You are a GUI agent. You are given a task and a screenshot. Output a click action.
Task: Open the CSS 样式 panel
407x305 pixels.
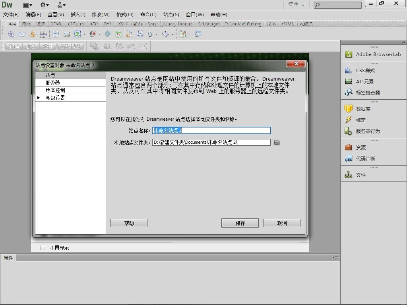[374, 70]
